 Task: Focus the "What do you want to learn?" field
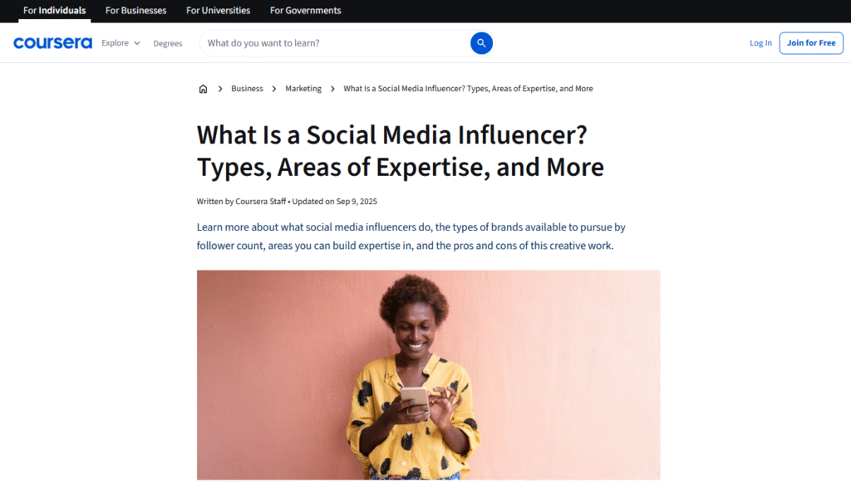point(332,43)
